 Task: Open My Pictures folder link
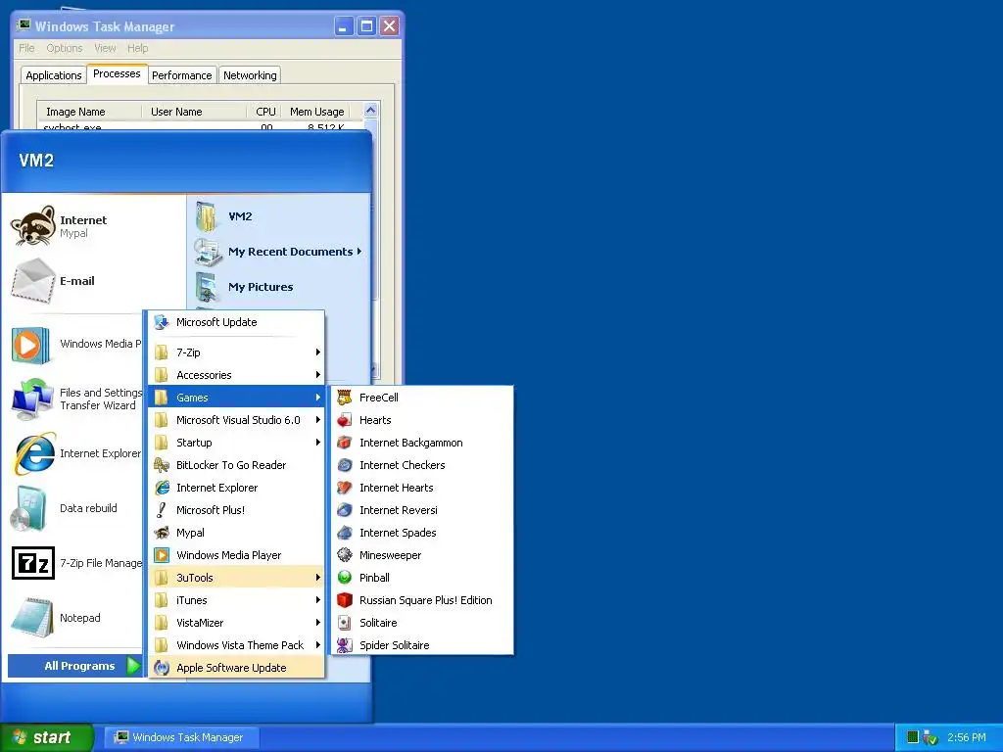(x=279, y=287)
